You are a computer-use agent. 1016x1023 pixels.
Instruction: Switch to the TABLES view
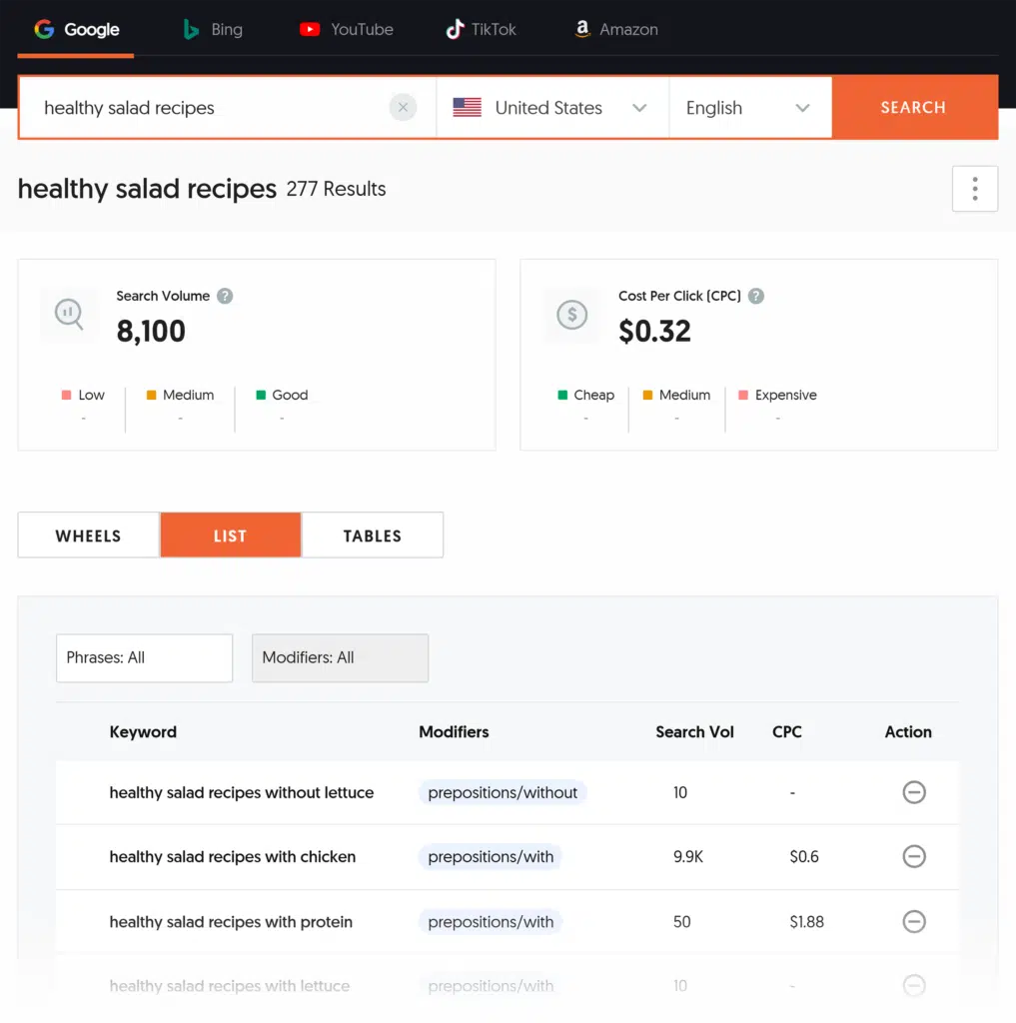(x=372, y=535)
